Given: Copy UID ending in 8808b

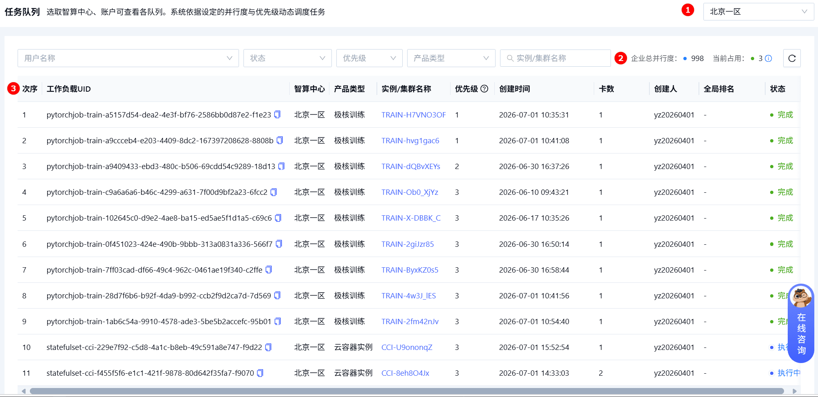Looking at the screenshot, I should pos(280,140).
